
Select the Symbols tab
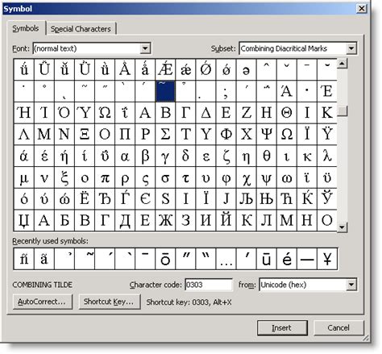(x=26, y=28)
